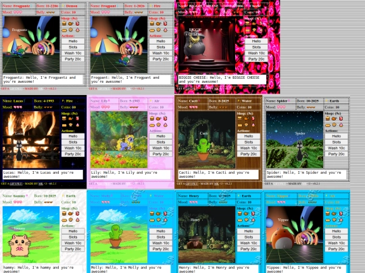Buy the burger in Frogpant's shop
The image size is (365, 273).
pos(152,24)
